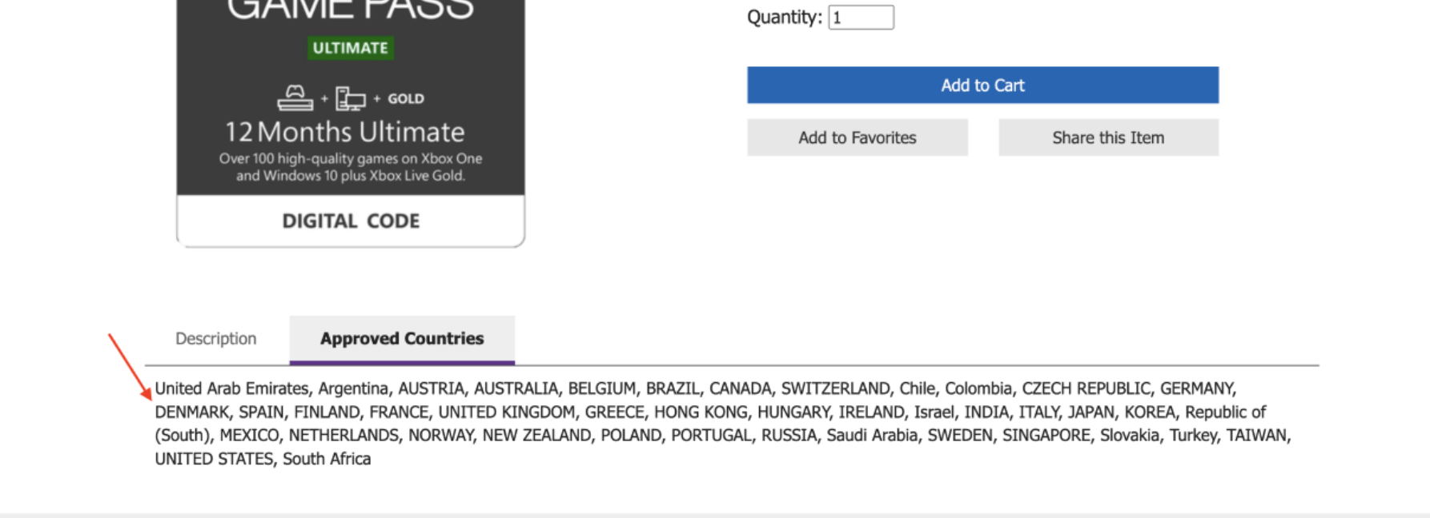Select the Approved Countries tab
The image size is (1430, 518).
(402, 339)
